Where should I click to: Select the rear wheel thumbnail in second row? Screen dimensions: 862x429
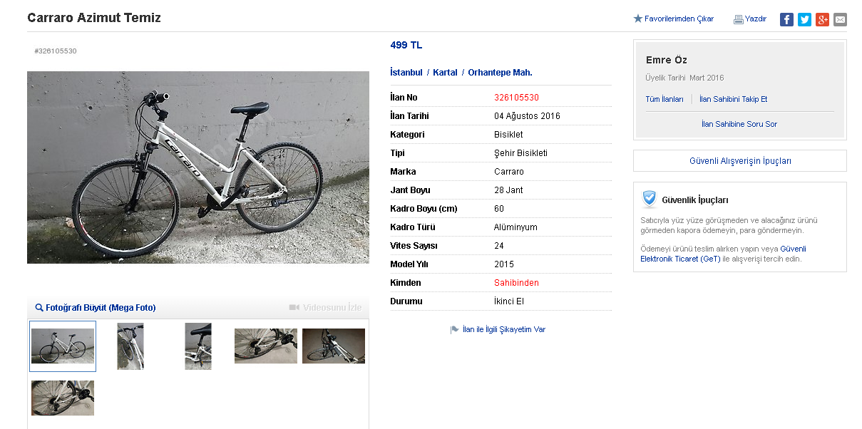coord(63,398)
